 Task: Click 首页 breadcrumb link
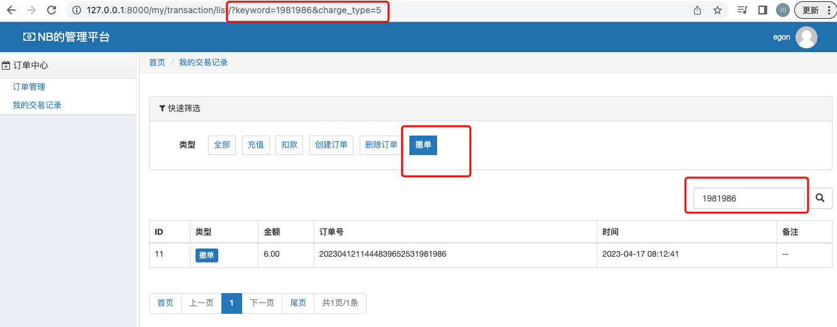tap(157, 63)
